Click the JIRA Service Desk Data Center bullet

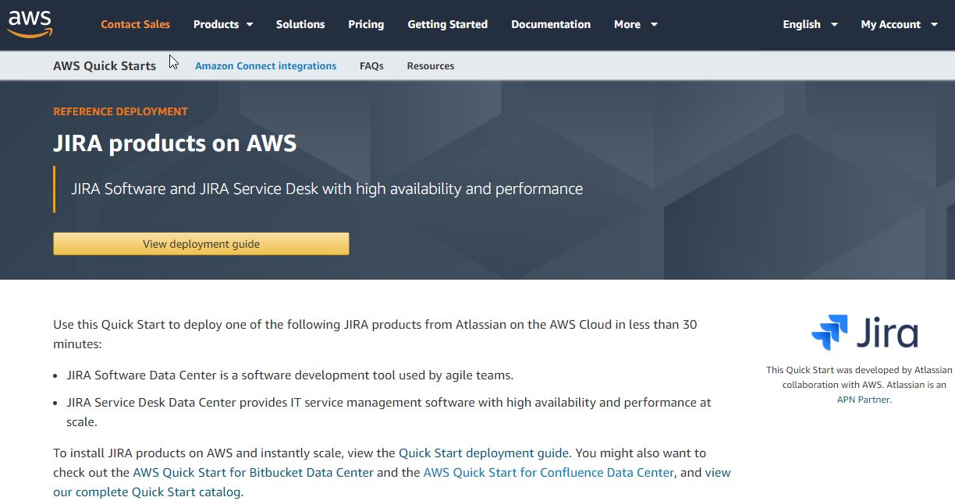pos(389,412)
